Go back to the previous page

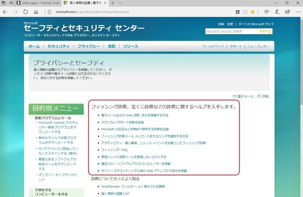5,12
